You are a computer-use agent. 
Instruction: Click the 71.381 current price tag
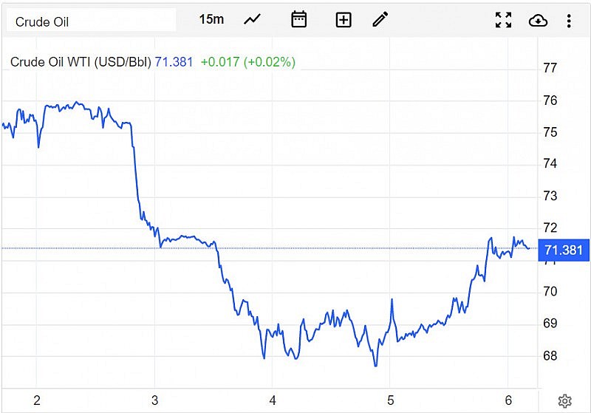pos(563,250)
